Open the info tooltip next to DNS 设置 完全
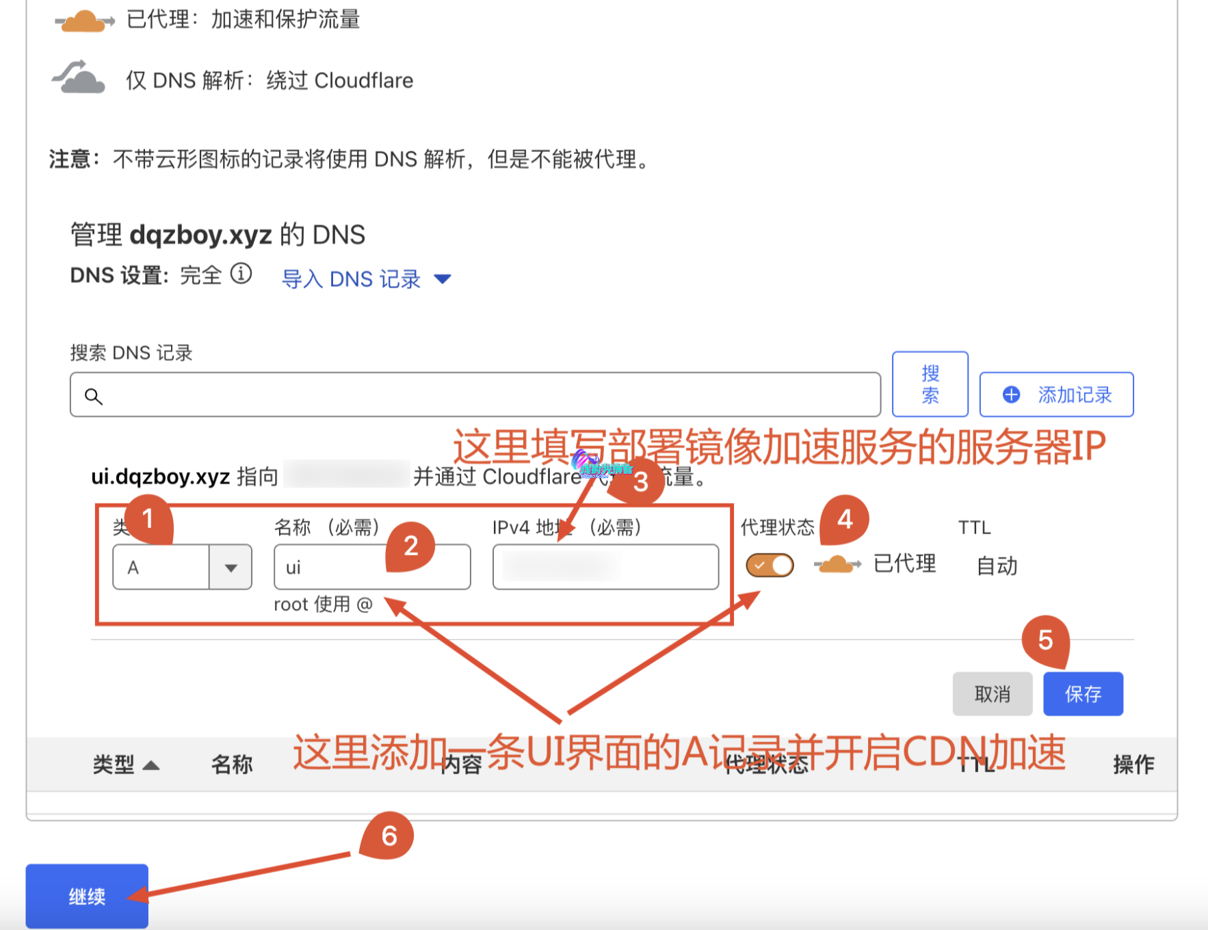 pyautogui.click(x=241, y=274)
